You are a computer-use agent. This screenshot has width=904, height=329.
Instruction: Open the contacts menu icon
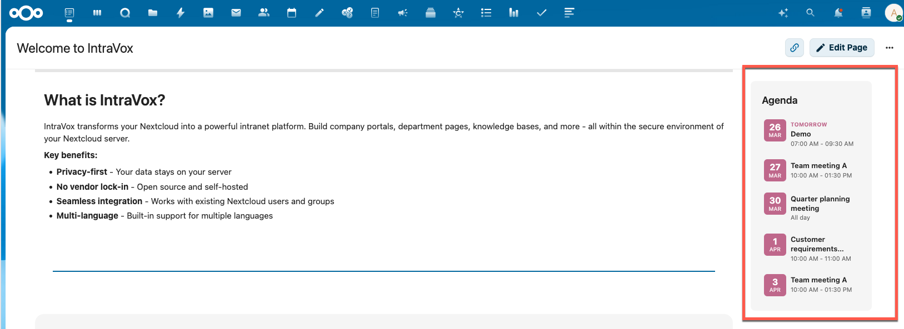tap(866, 13)
